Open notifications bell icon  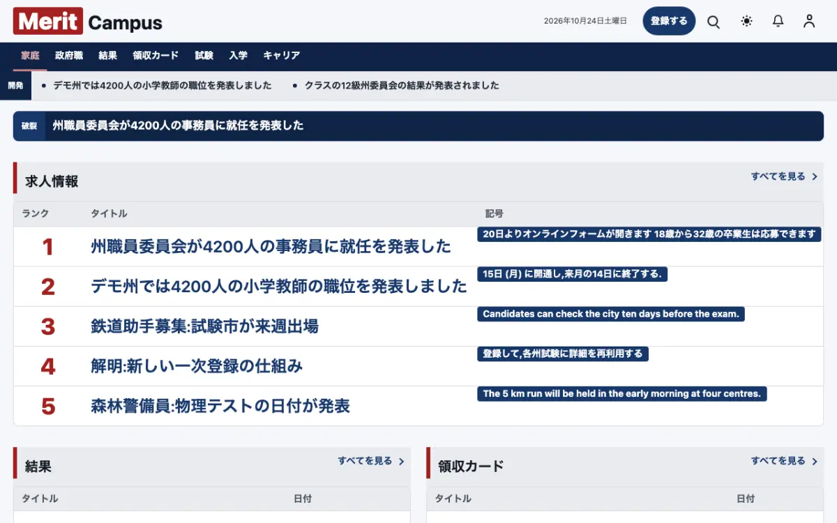point(778,22)
